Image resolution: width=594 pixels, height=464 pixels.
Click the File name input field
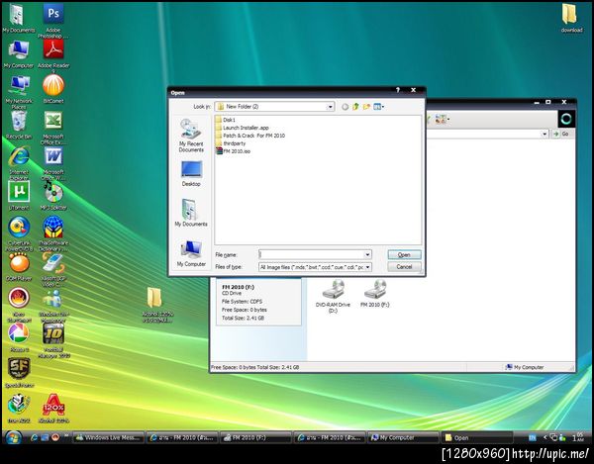pyautogui.click(x=312, y=254)
